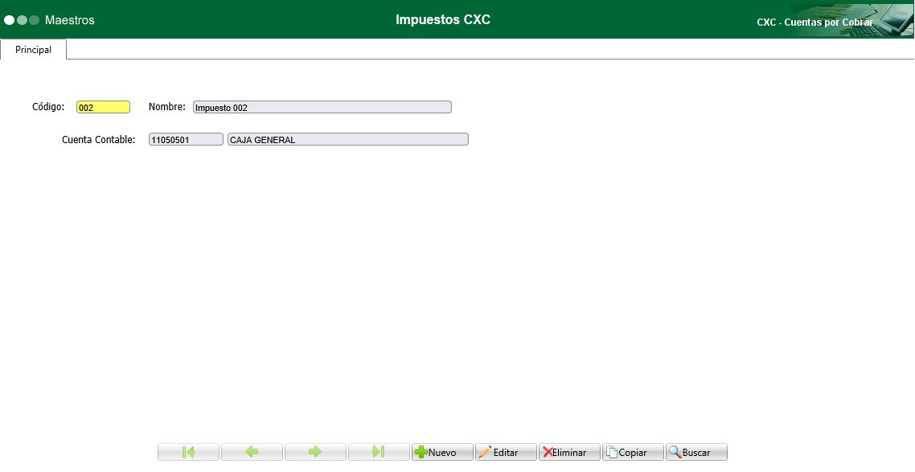Click the last record navigation arrow
This screenshot has width=915, height=472.
coord(379,451)
